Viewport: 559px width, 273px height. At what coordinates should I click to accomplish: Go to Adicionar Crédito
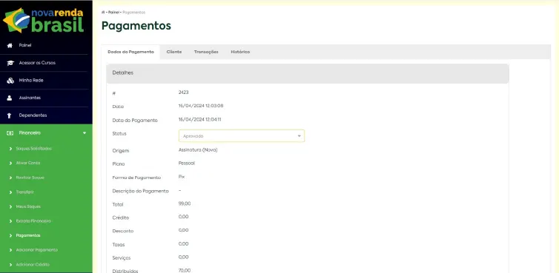[x=33, y=265]
